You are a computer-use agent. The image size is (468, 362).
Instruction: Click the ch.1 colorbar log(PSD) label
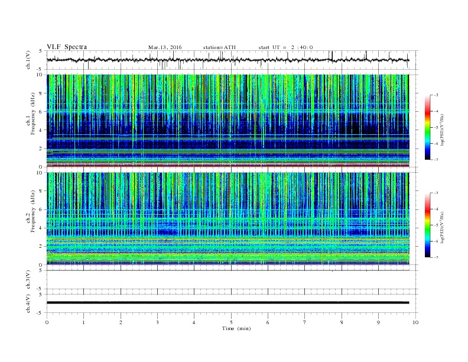(442, 130)
